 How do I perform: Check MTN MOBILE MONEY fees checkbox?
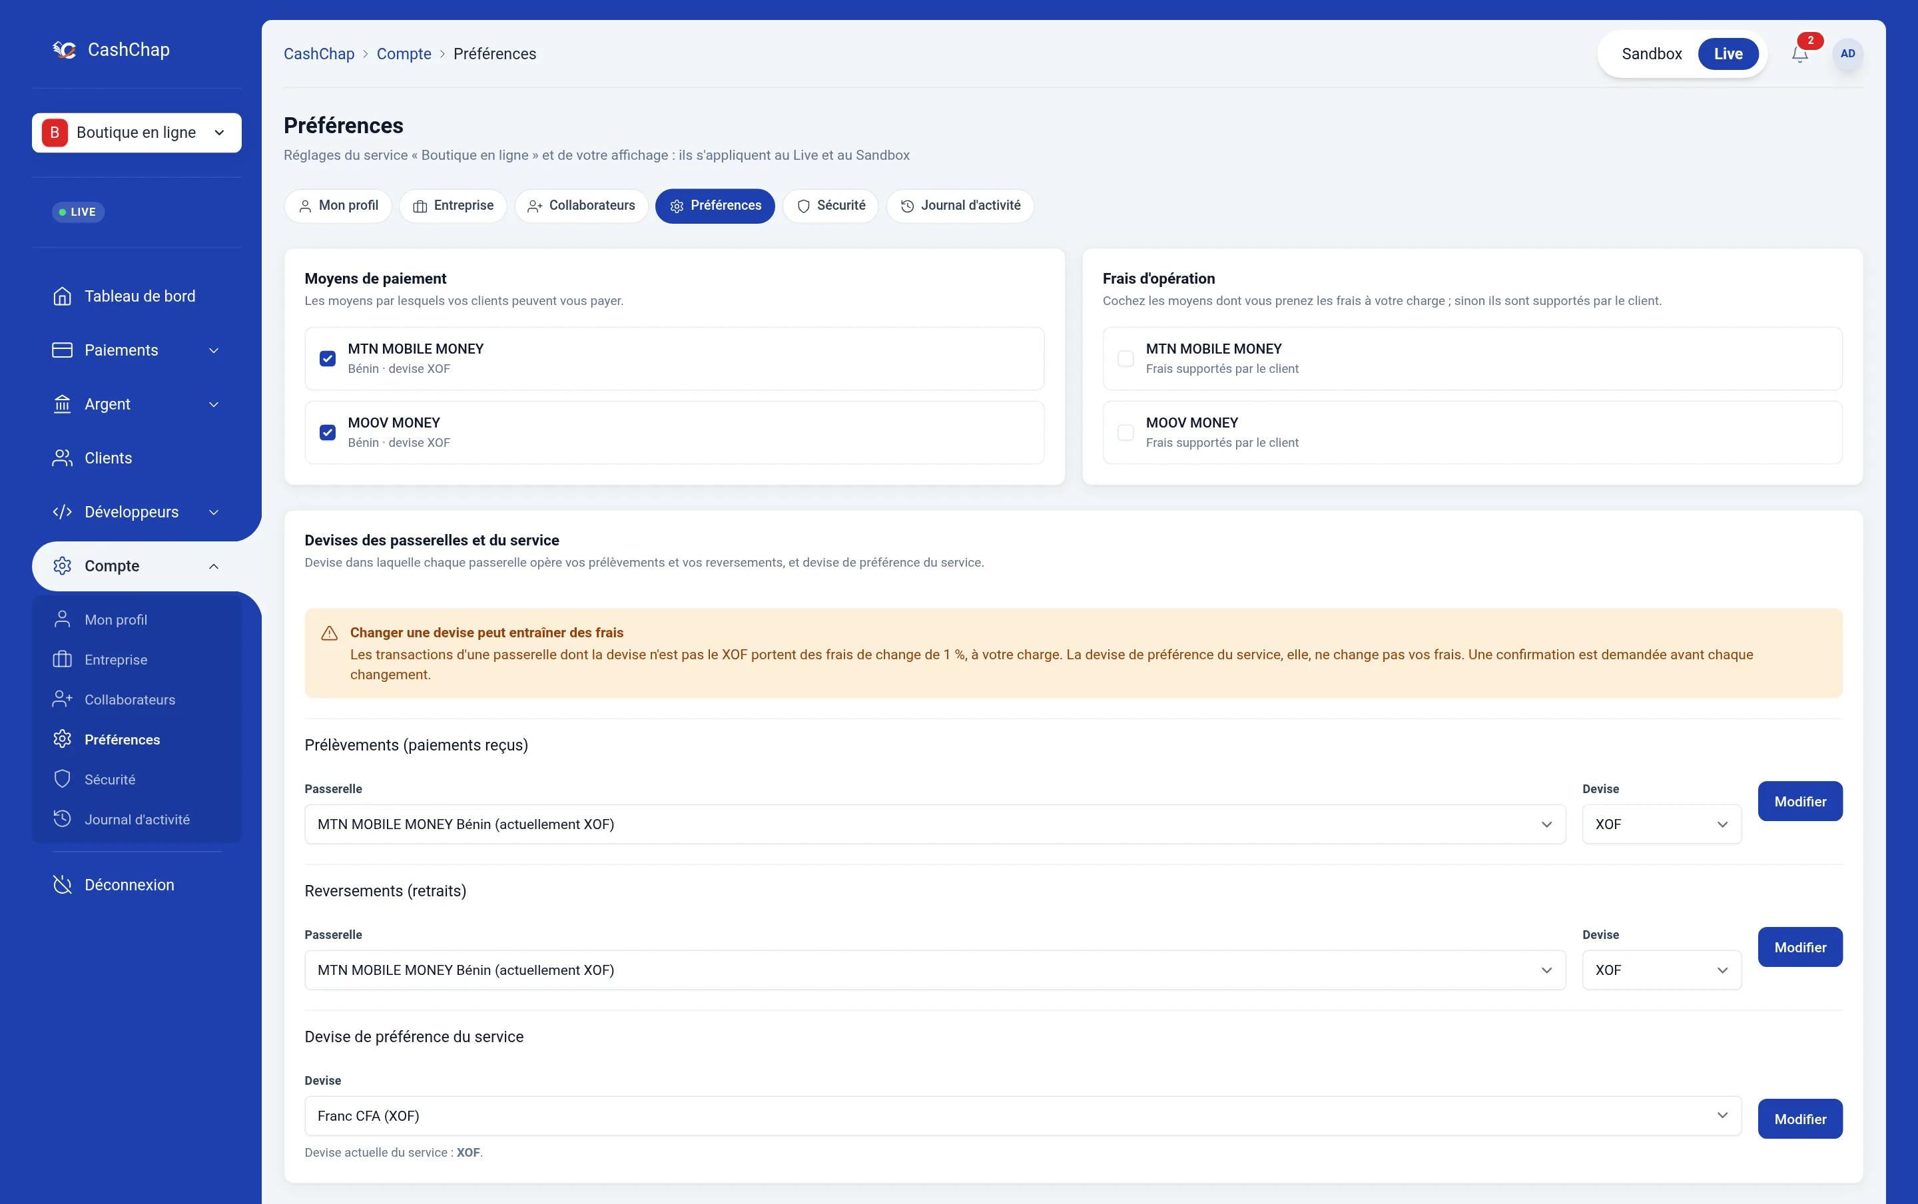[x=1125, y=358]
